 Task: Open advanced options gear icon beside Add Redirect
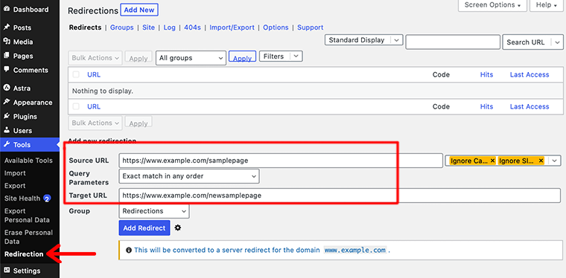[177, 228]
